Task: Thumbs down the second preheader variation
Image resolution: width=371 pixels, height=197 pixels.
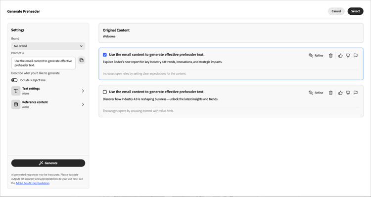Action: click(348, 93)
